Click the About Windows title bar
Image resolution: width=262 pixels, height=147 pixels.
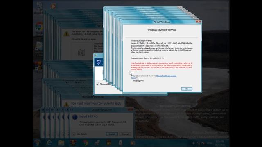pos(162,22)
